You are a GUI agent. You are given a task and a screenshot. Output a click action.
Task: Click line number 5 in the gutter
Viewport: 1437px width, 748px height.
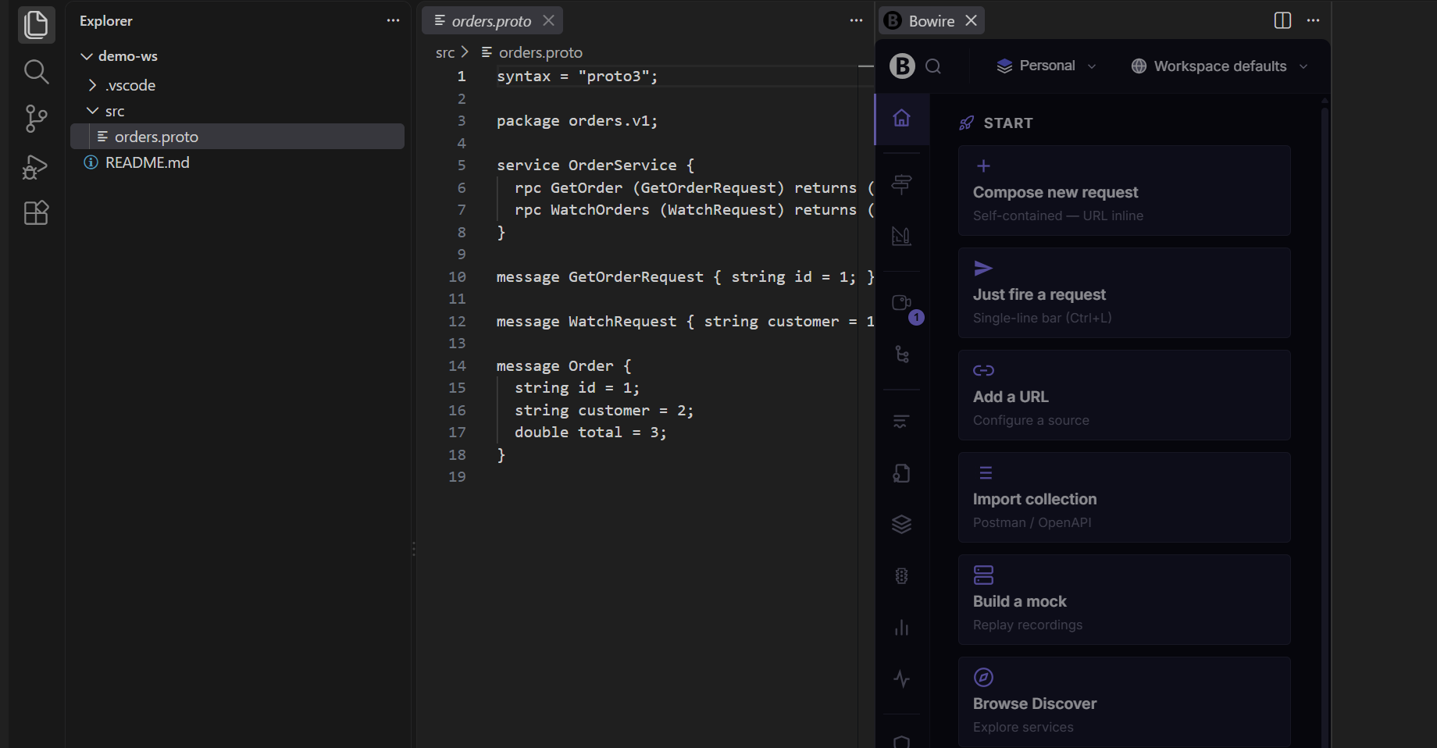coord(462,166)
